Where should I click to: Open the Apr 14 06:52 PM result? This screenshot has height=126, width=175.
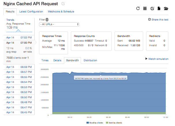[19, 92]
